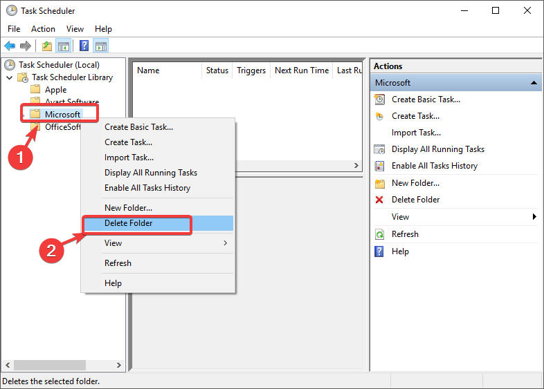Viewport: 544px width, 389px height.
Task: Click Help question mark icon in Actions pane
Action: (379, 252)
